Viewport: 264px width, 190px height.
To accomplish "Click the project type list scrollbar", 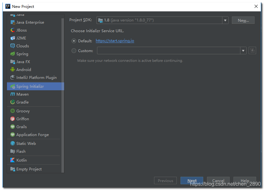I will point(63,95).
